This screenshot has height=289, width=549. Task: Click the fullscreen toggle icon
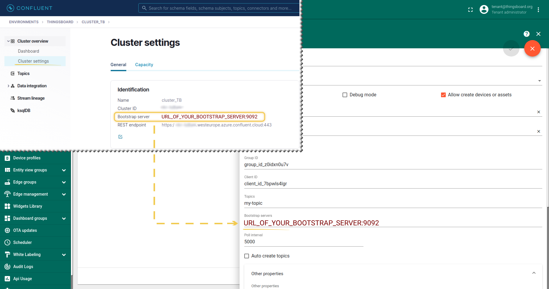470,10
